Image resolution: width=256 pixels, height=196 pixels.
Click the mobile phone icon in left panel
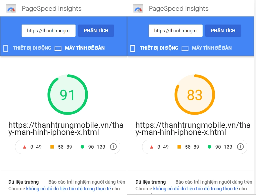tap(6, 48)
